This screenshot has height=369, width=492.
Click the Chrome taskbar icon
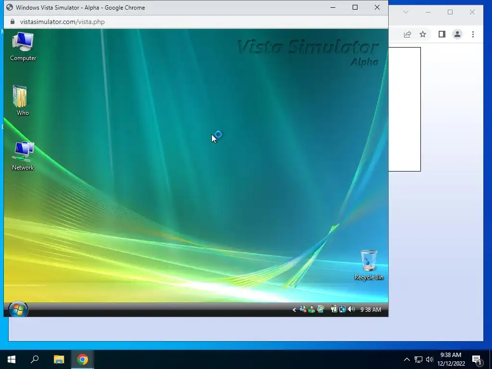click(x=83, y=359)
